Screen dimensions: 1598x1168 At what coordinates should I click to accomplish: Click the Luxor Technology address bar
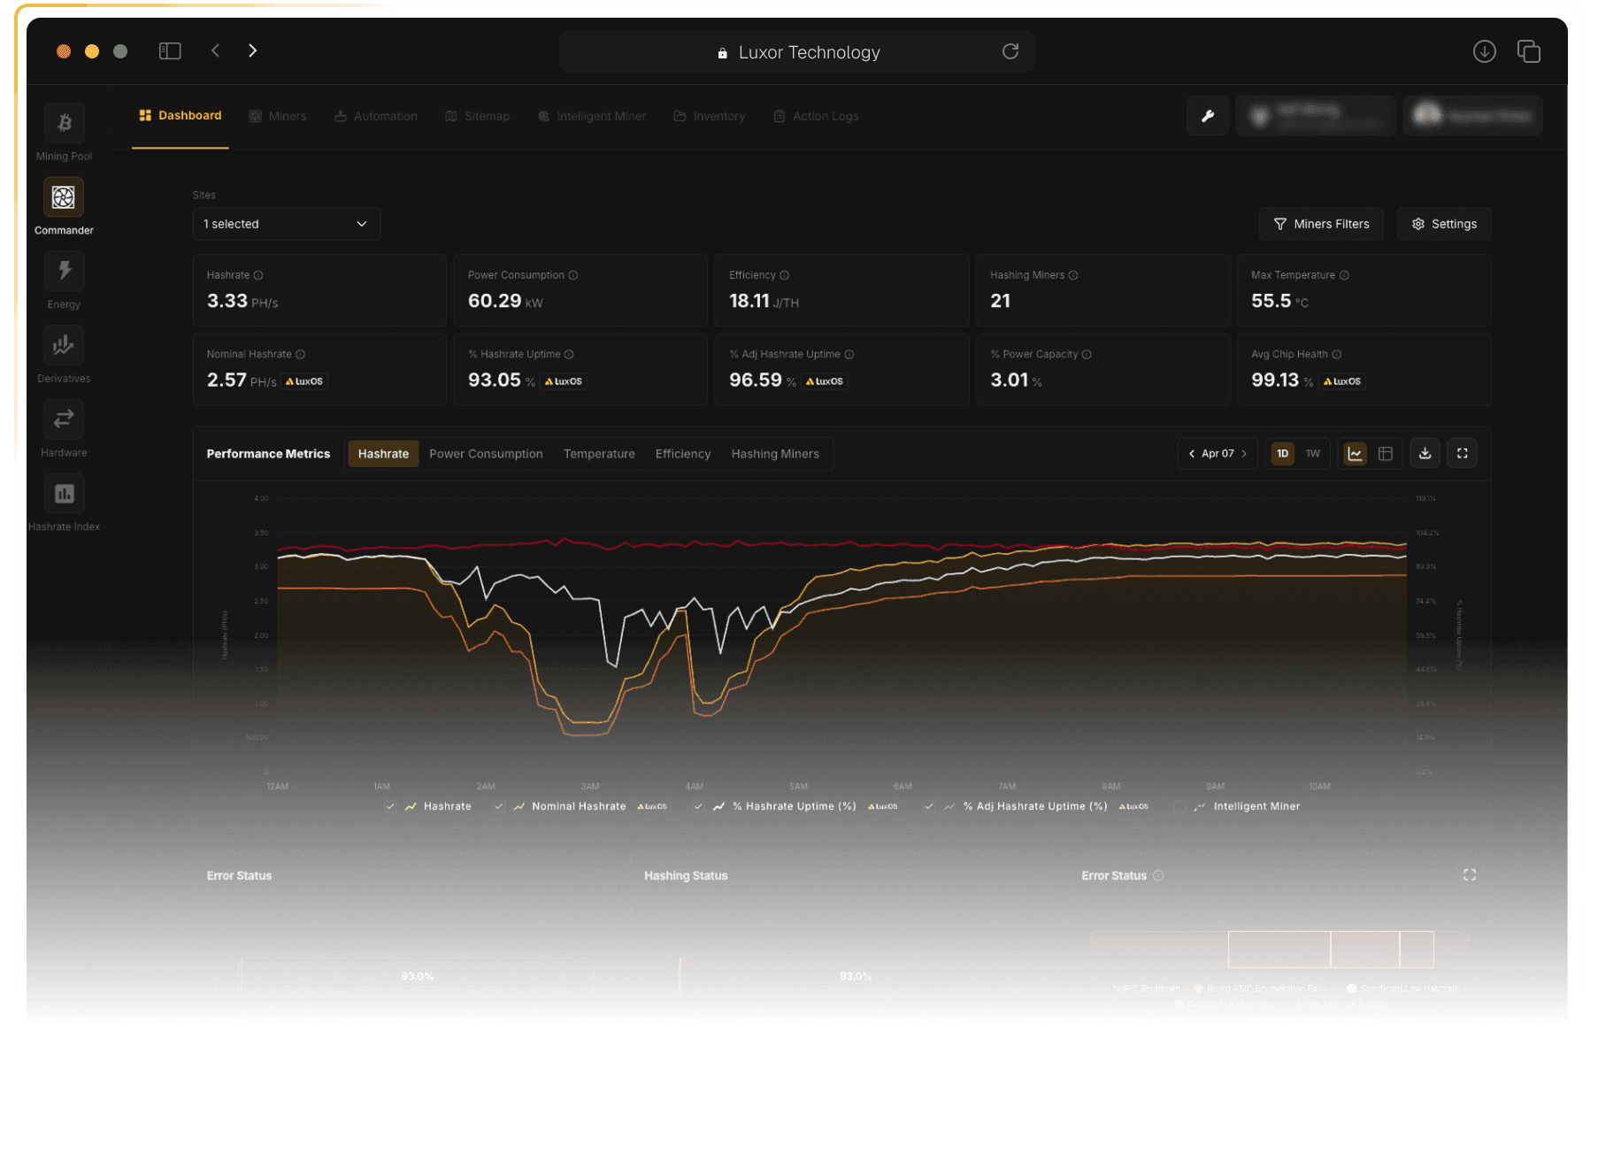(796, 52)
